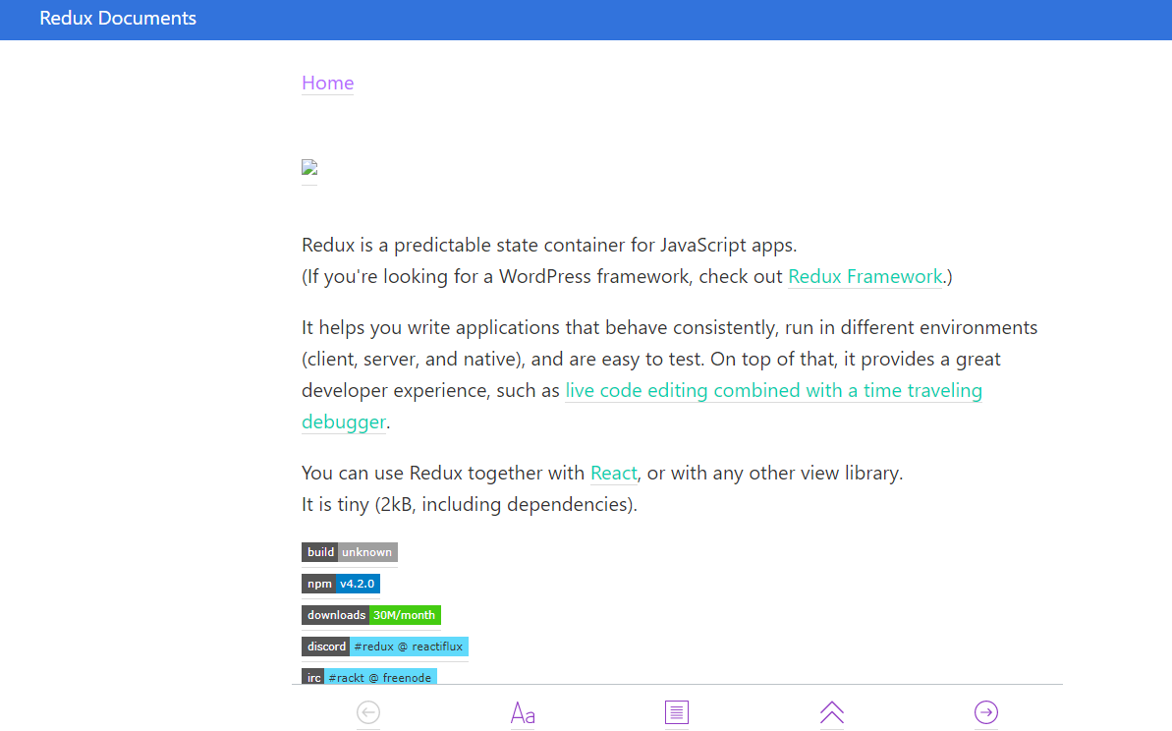Open the irc #rackt freenode badge
Viewport: 1172px width, 731px height.
[x=369, y=676]
